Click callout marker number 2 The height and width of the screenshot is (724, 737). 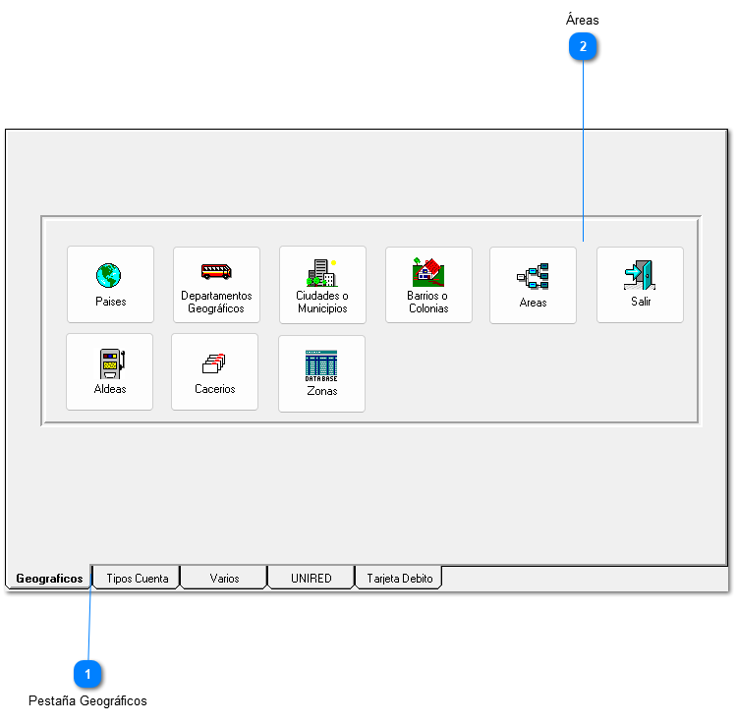(584, 46)
